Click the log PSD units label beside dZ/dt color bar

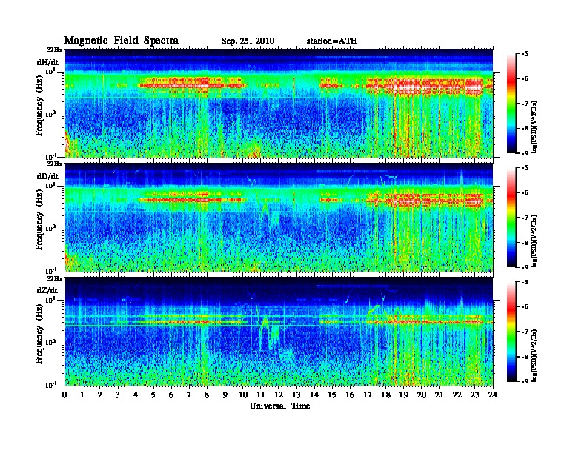pos(534,355)
